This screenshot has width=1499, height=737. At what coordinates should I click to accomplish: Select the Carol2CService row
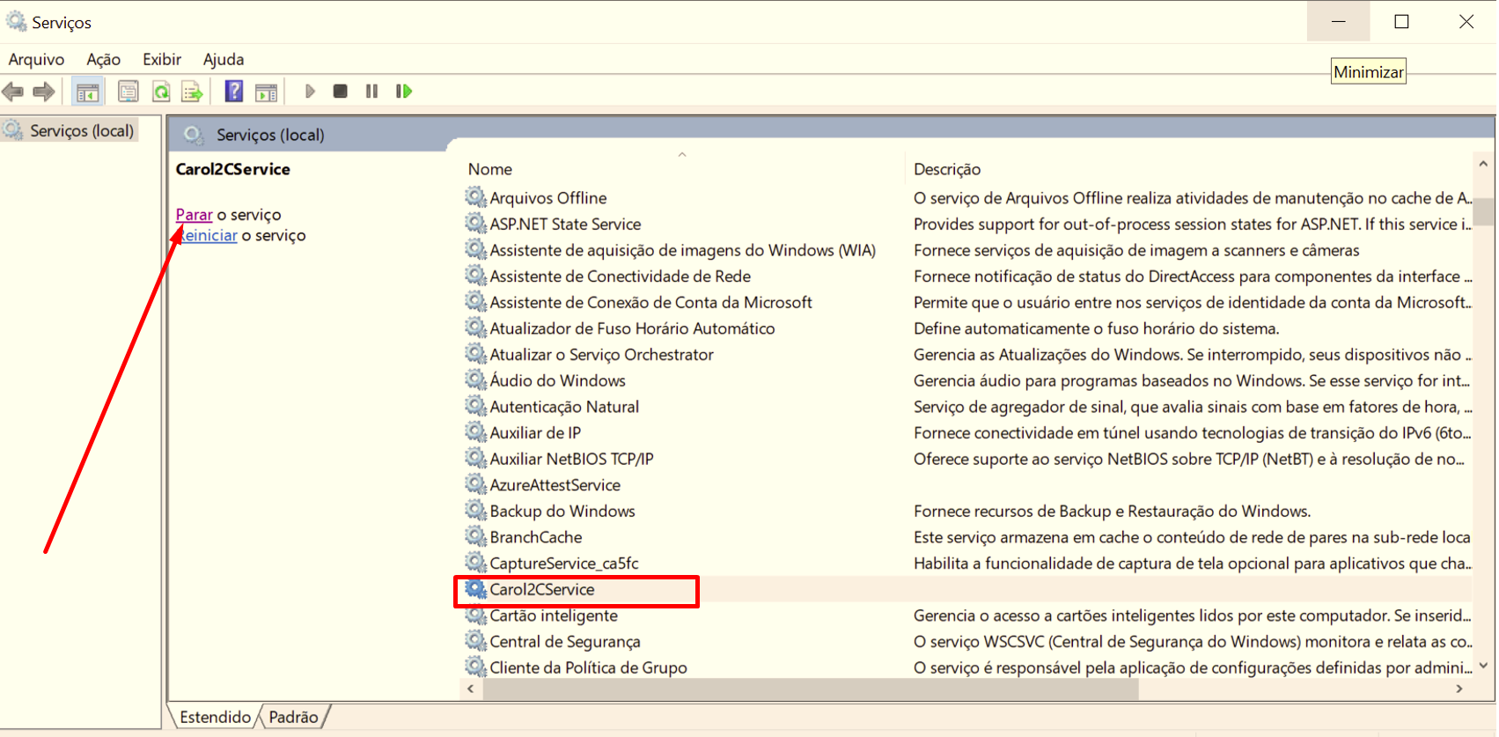(x=542, y=590)
